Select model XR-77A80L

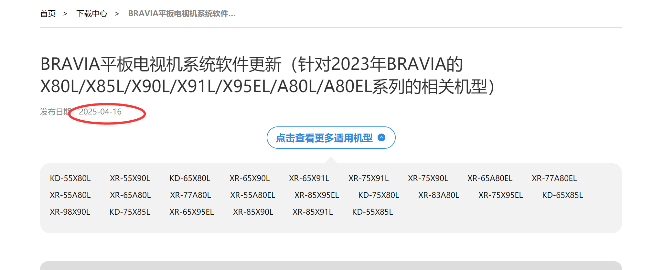(x=190, y=195)
